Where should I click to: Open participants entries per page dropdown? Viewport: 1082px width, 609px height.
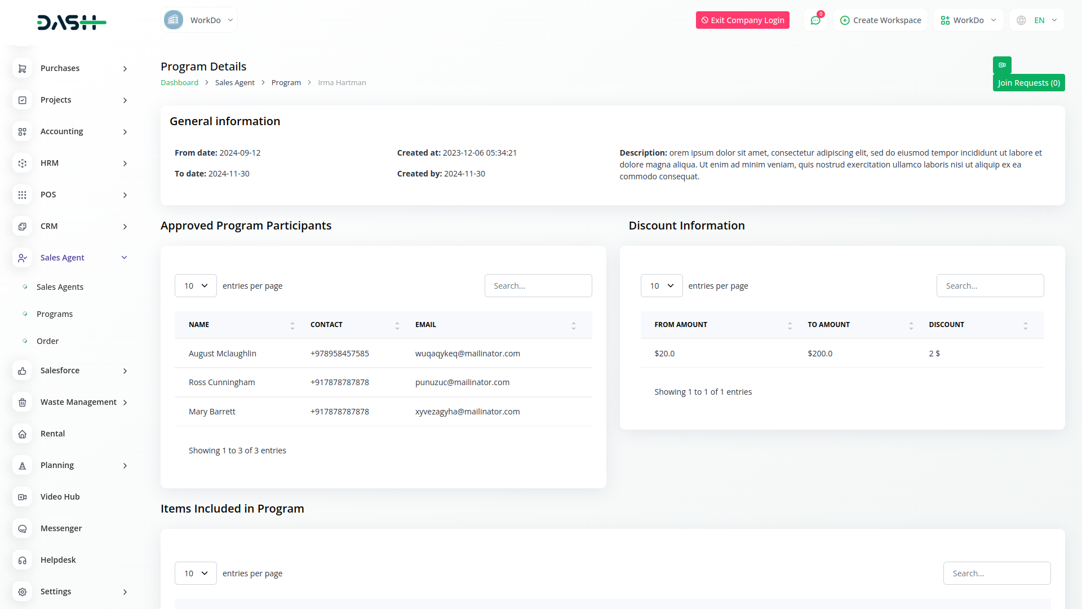coord(196,286)
